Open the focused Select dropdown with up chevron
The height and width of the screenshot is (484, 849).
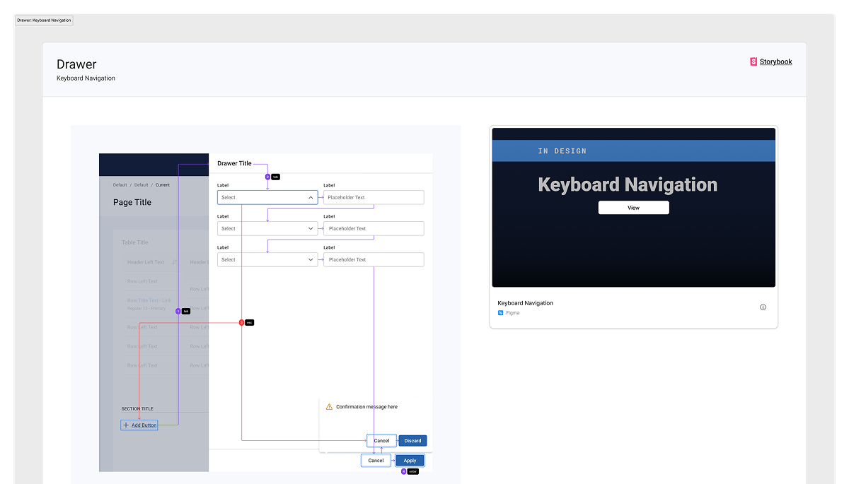pos(267,198)
